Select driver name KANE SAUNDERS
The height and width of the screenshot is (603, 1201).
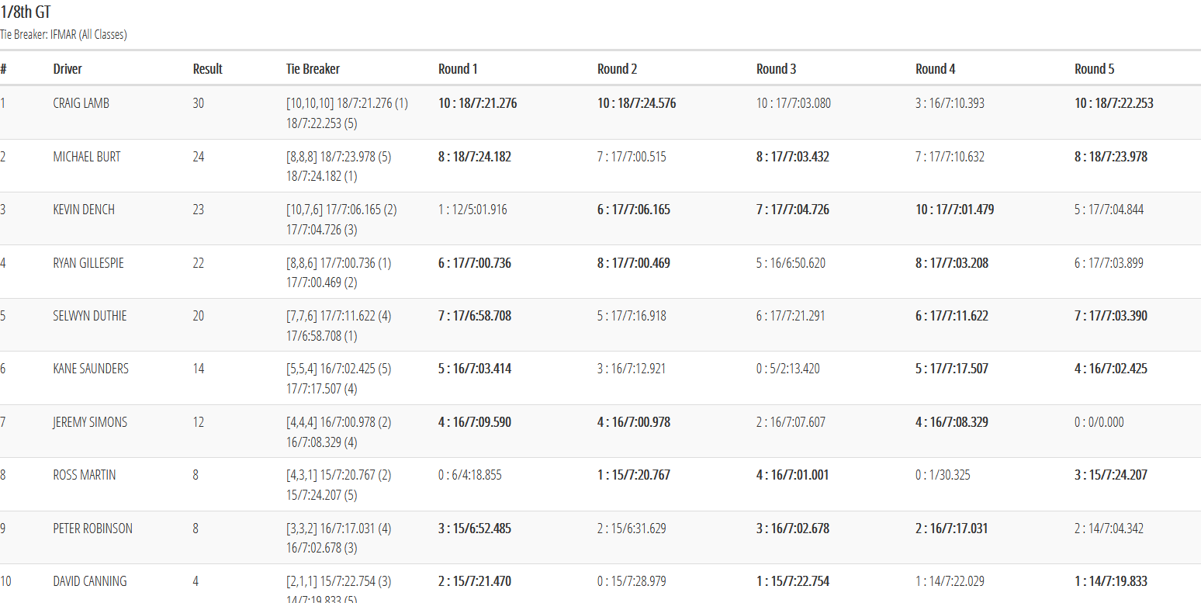coord(91,369)
